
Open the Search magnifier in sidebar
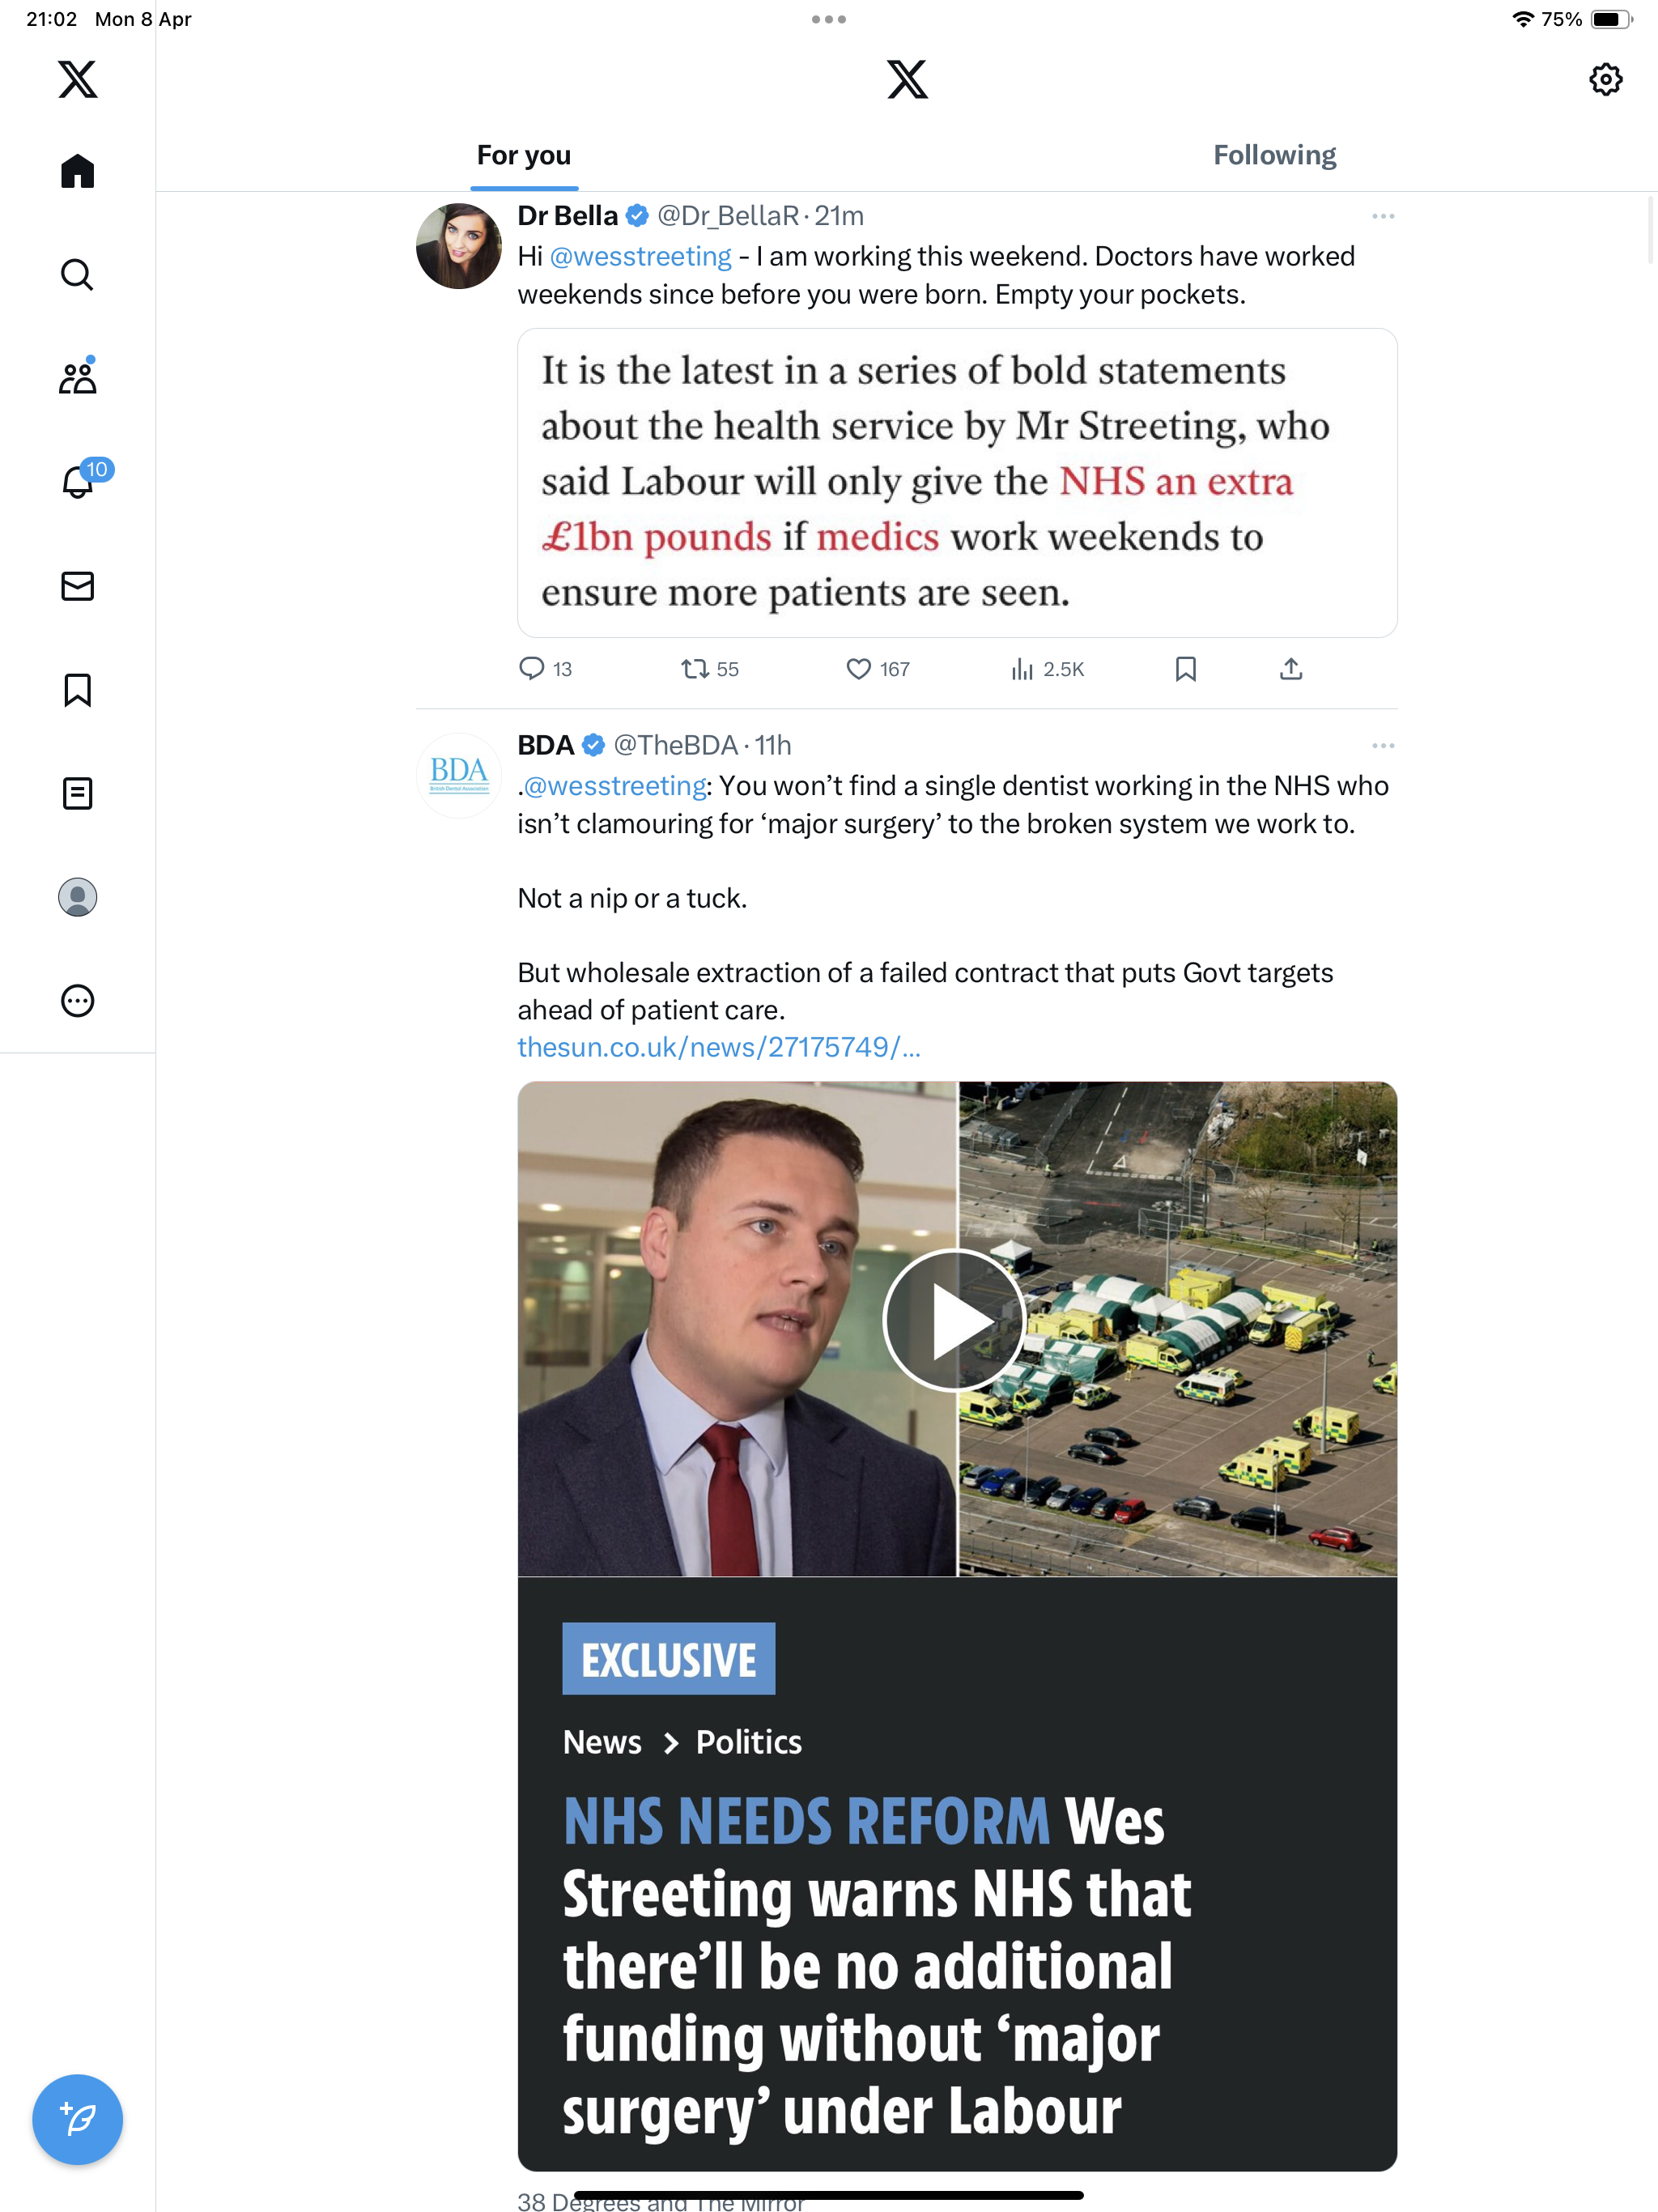point(77,274)
